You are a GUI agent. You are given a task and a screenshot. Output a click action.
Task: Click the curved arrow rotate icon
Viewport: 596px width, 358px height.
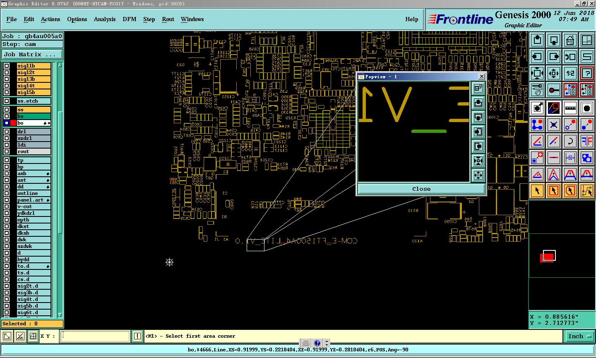570,141
